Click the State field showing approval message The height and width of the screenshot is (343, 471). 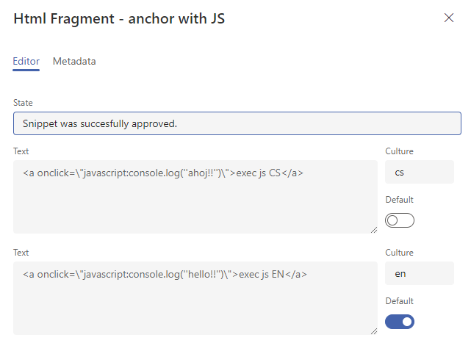click(x=237, y=123)
